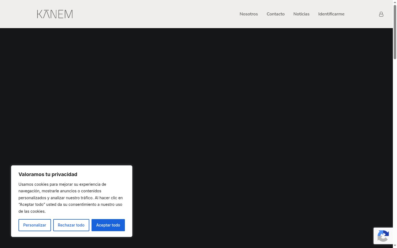The image size is (397, 248).
Task: Open the user account profile icon
Action: [x=381, y=14]
